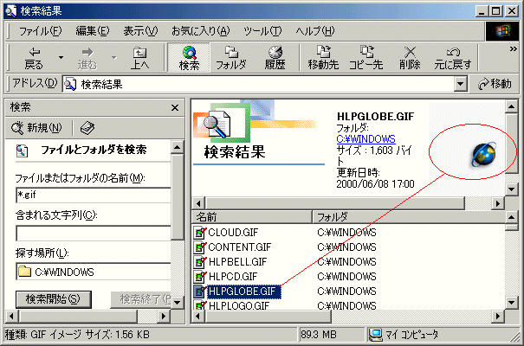Close the 検索 search pane

(175, 108)
